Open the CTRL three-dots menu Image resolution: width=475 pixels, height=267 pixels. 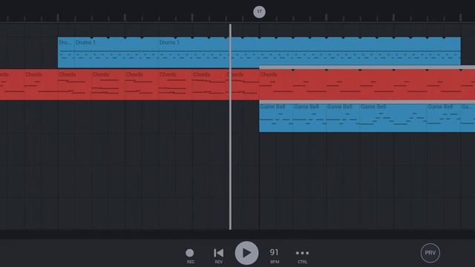(302, 256)
